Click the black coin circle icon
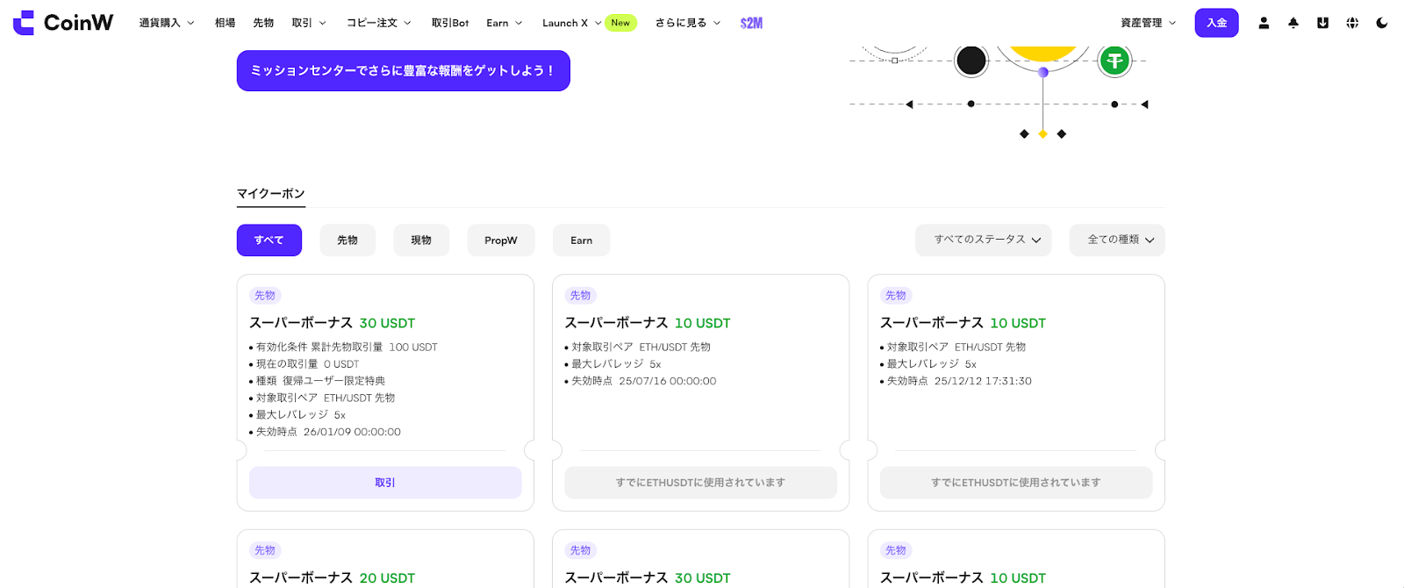This screenshot has width=1404, height=588. 971,61
